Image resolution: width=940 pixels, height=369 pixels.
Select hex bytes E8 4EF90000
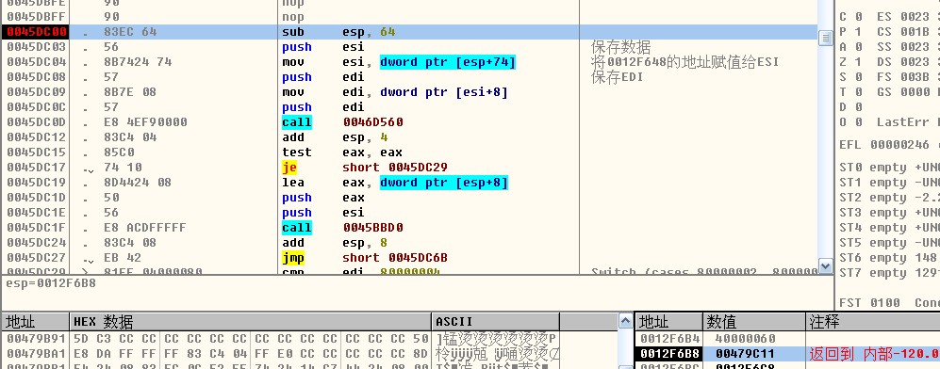pos(146,122)
